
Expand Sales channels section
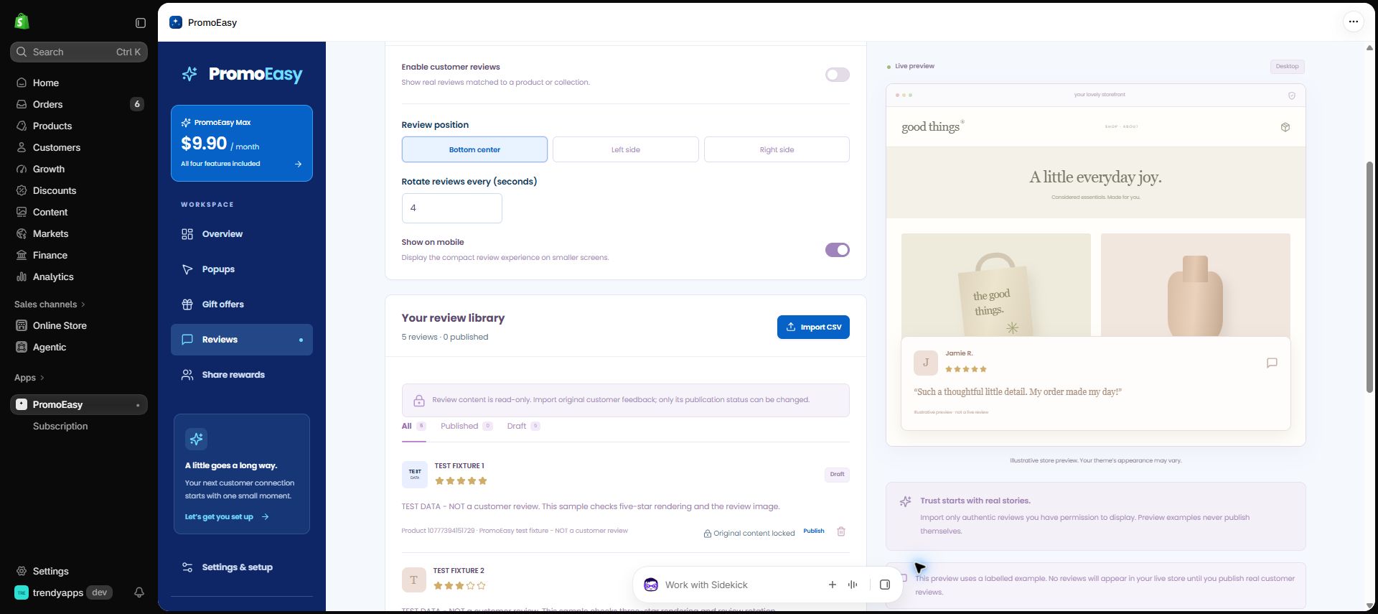coord(50,304)
